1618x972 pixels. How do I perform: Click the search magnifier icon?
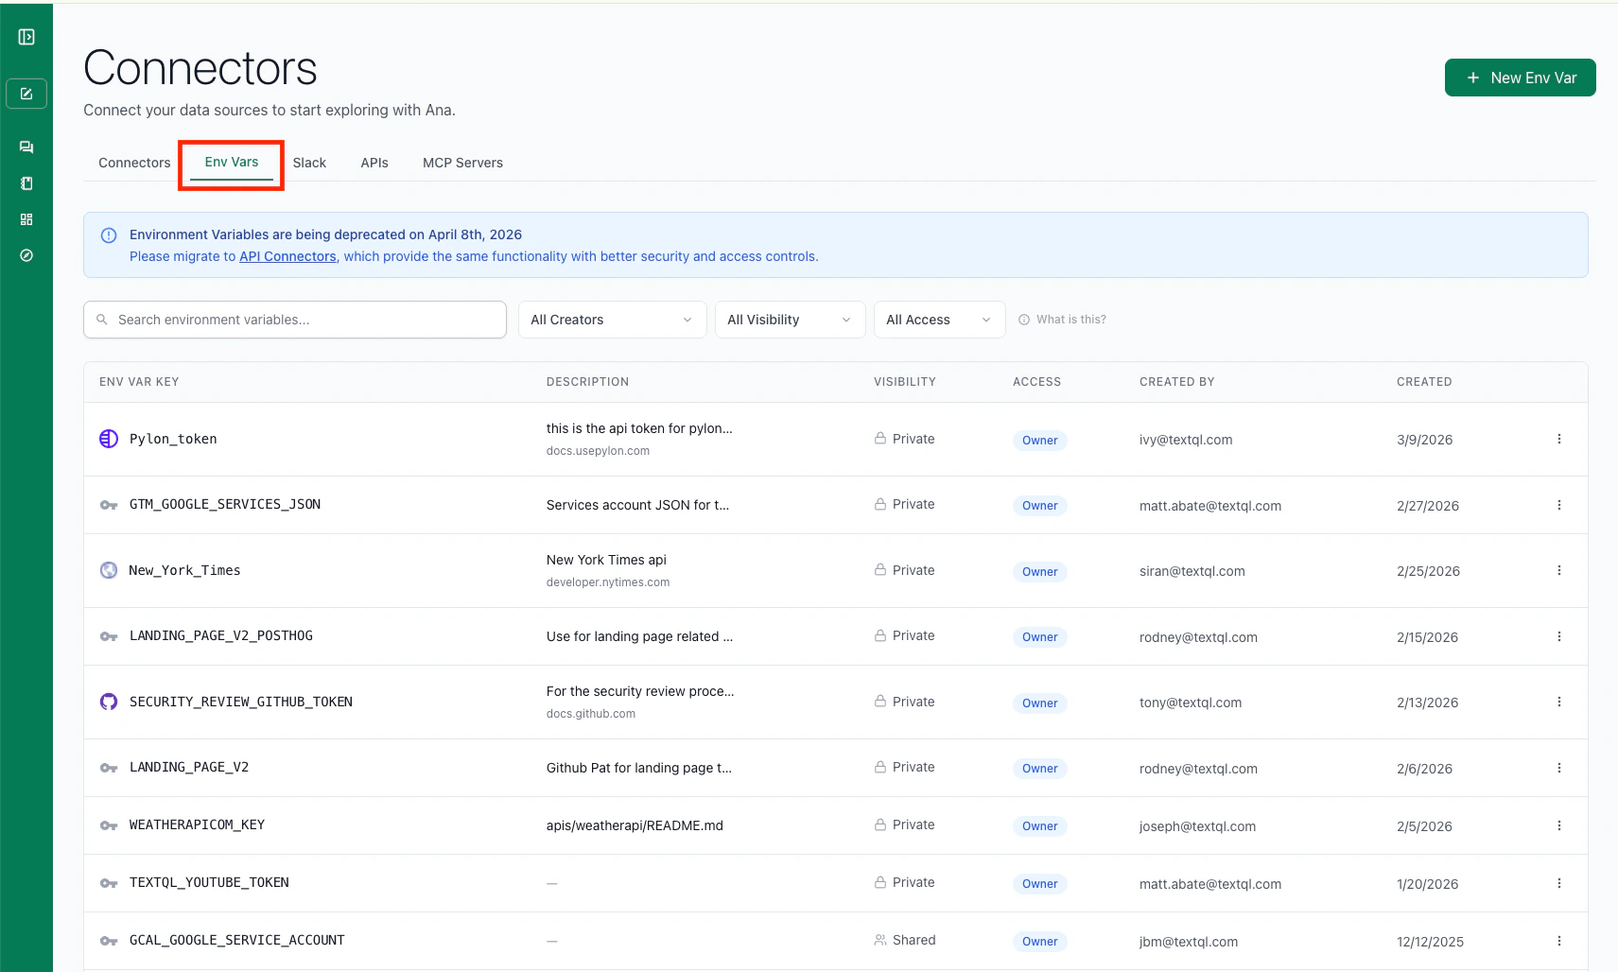coord(102,320)
